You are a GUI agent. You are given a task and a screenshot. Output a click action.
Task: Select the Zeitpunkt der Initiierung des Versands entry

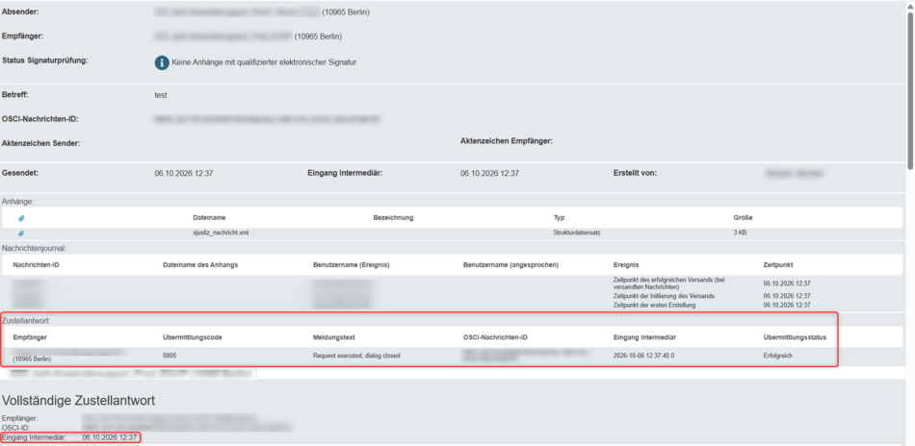[x=664, y=296]
